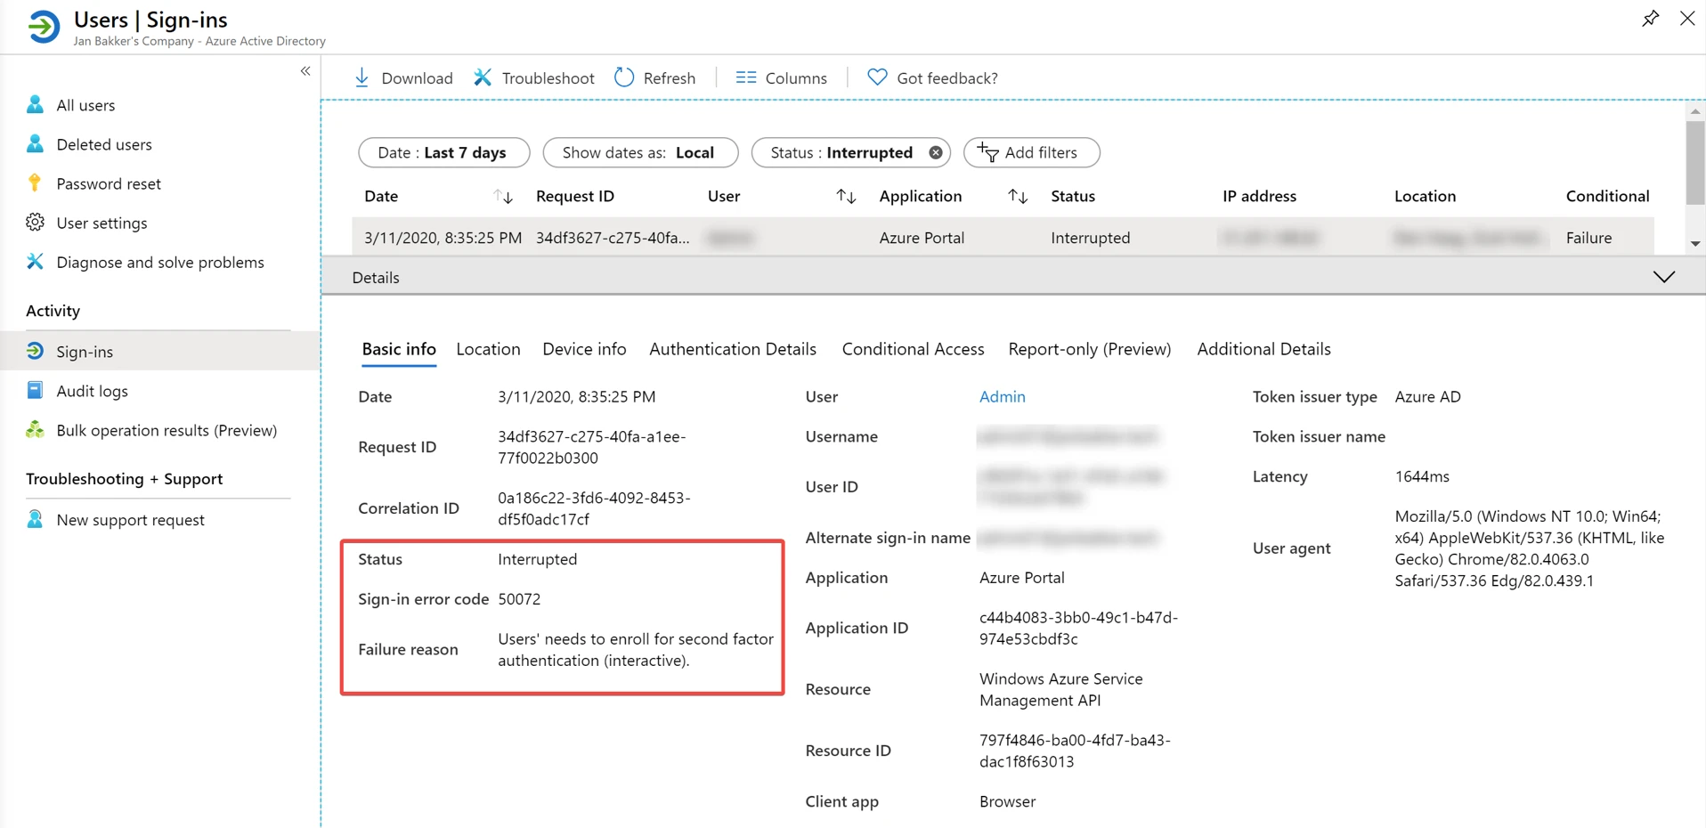Open the Additional Details tab

(x=1263, y=349)
